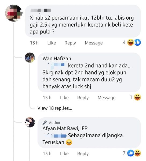Message Wan Hafizan
The height and width of the screenshot is (161, 146).
click(x=107, y=98)
